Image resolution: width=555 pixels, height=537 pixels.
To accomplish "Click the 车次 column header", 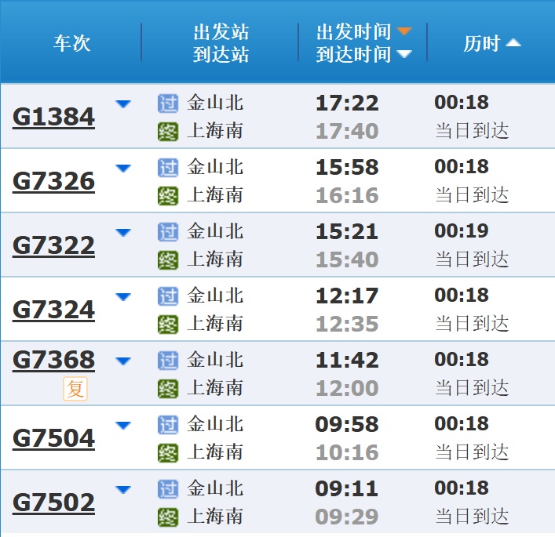I will point(71,43).
